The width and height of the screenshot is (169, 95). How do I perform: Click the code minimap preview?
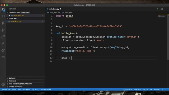pos(162,16)
